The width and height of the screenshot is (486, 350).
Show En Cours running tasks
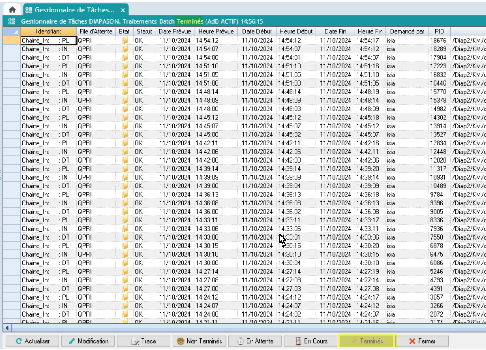(x=311, y=341)
